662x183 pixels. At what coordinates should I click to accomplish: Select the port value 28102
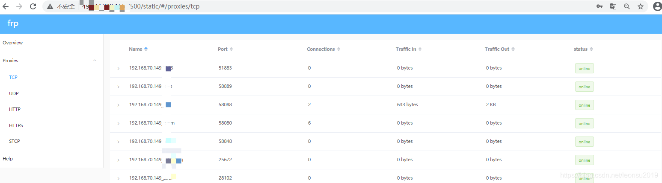[x=225, y=178]
